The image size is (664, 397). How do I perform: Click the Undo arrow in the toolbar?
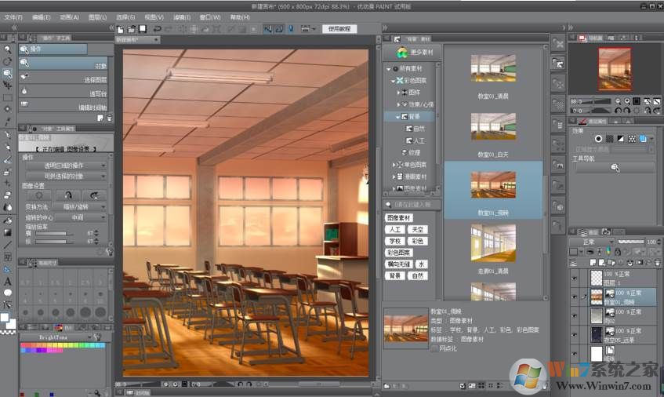(158, 29)
